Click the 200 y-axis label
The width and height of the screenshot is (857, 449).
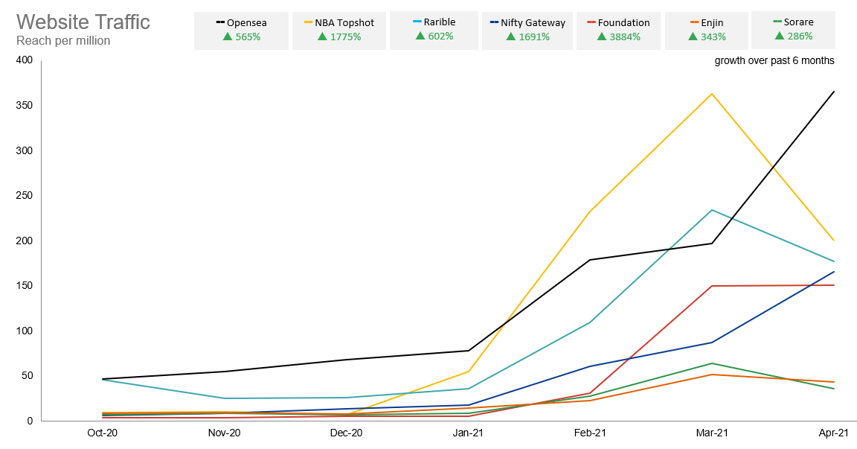[25, 241]
